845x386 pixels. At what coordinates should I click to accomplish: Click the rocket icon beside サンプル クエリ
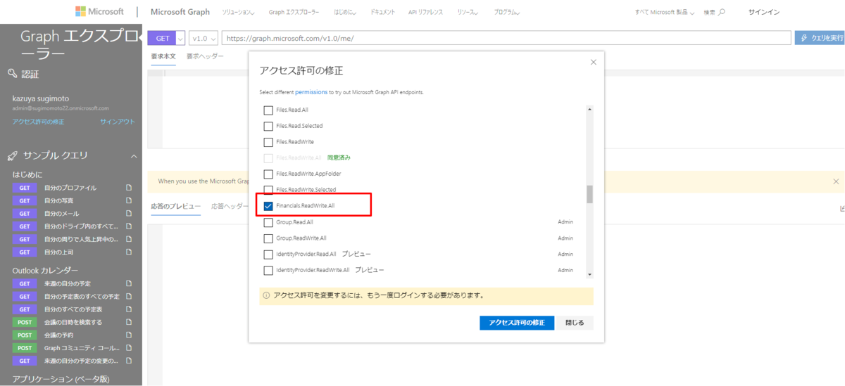point(12,155)
